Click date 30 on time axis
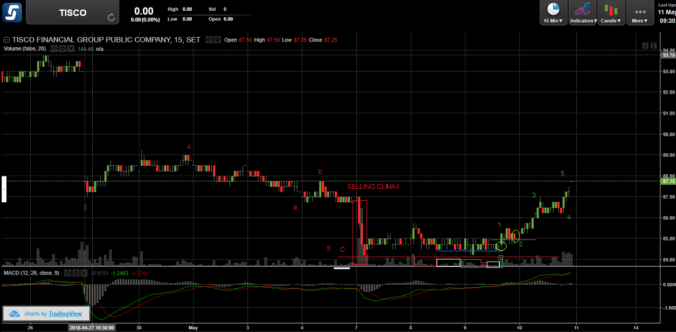This screenshot has height=332, width=676. coord(139,327)
